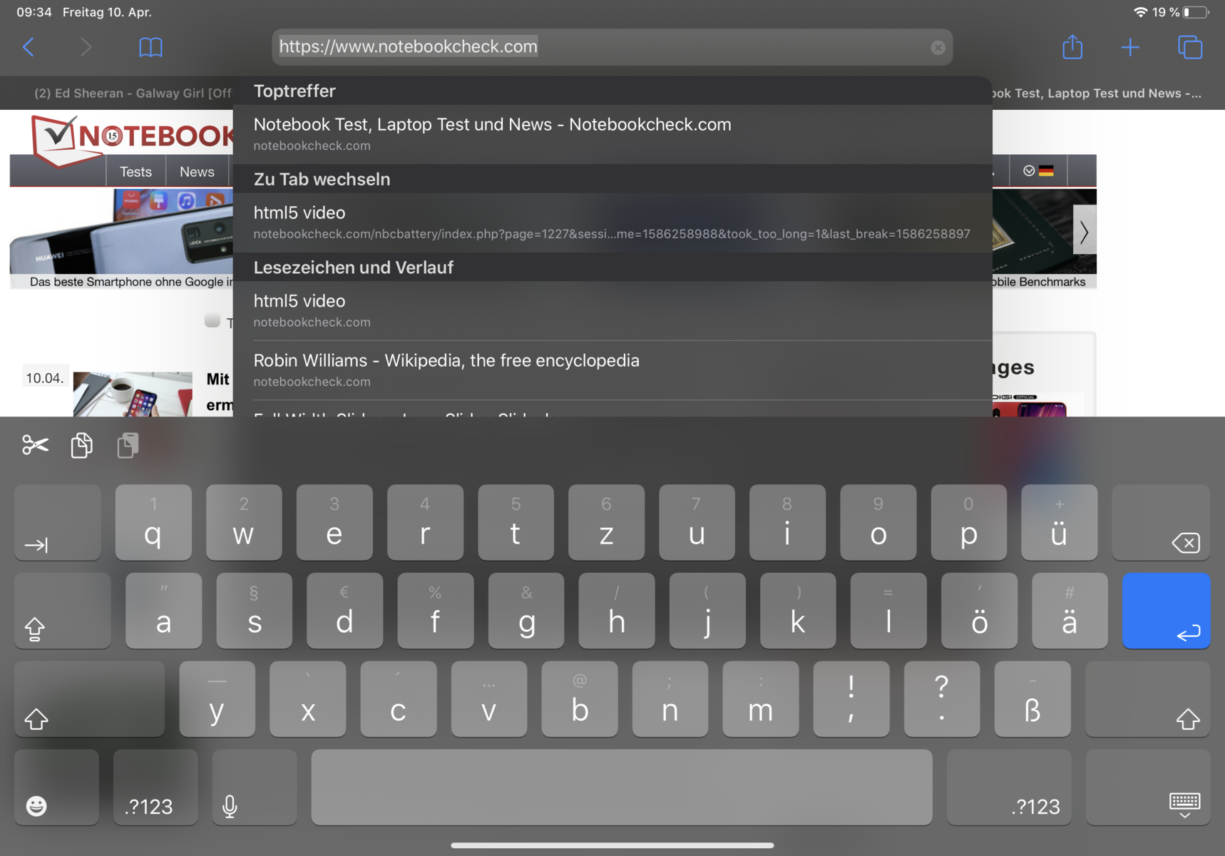The width and height of the screenshot is (1225, 856).
Task: Tap the tab key on keyboard
Action: [58, 522]
